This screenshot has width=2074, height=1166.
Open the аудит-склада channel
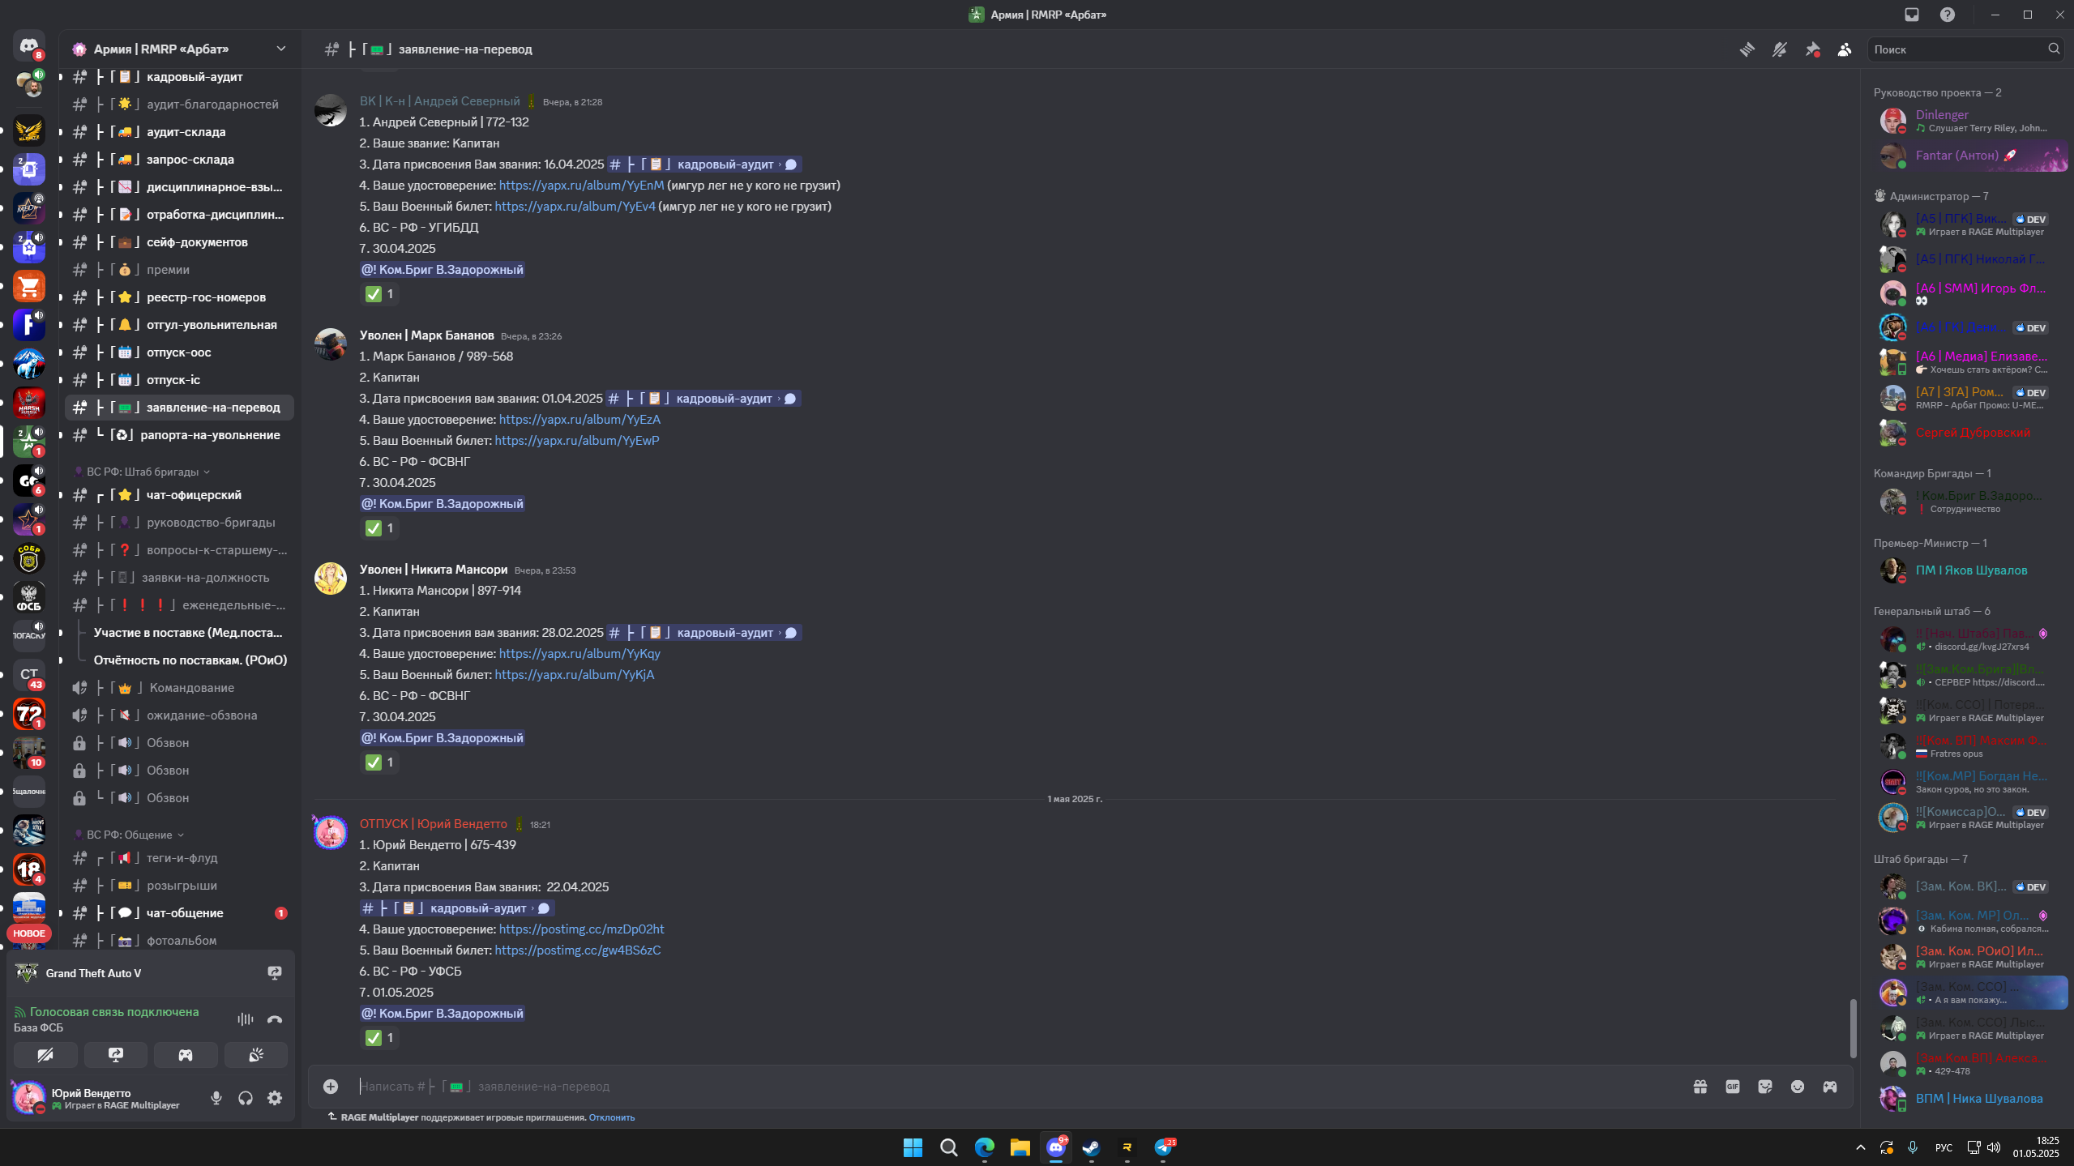pos(179,132)
